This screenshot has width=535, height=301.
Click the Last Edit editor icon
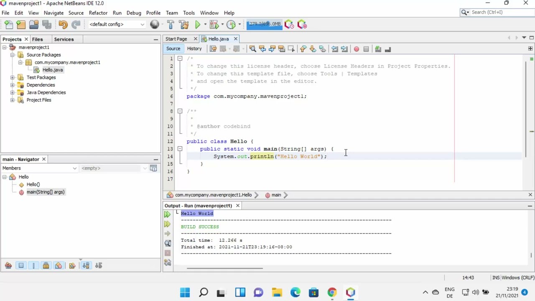tap(213, 49)
